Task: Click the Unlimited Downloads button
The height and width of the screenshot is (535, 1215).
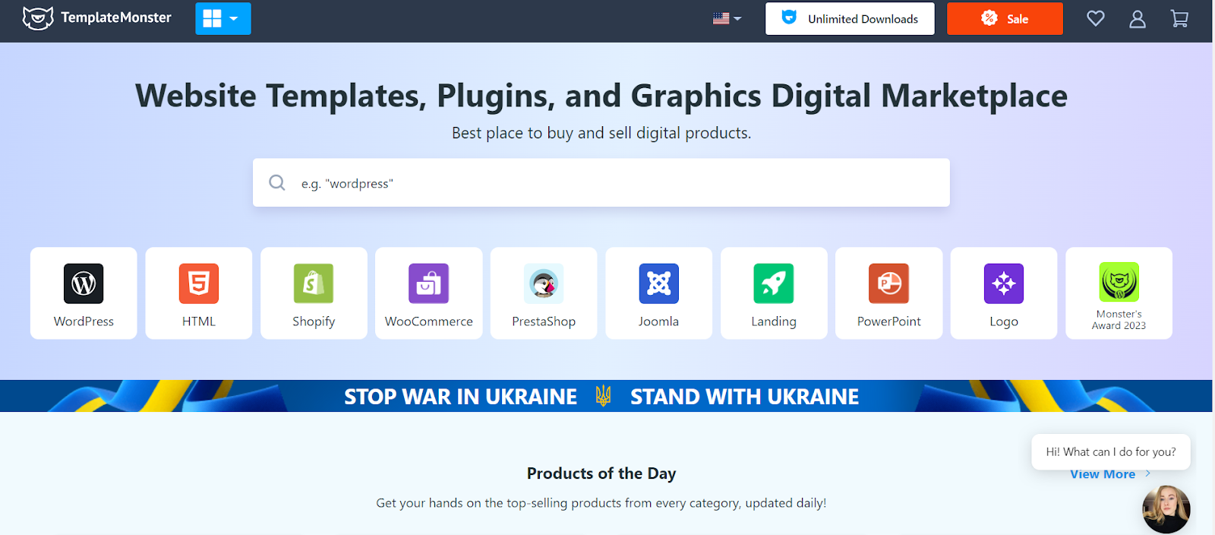Action: coord(850,19)
